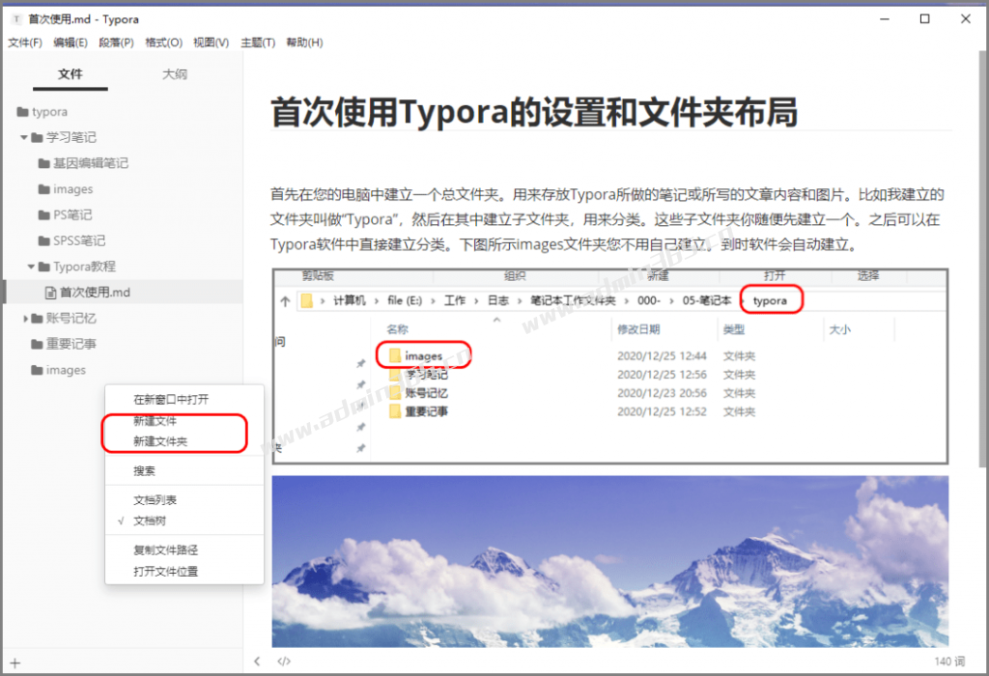This screenshot has height=676, width=989.
Task: Open the 格式(O) menu
Action: click(163, 42)
